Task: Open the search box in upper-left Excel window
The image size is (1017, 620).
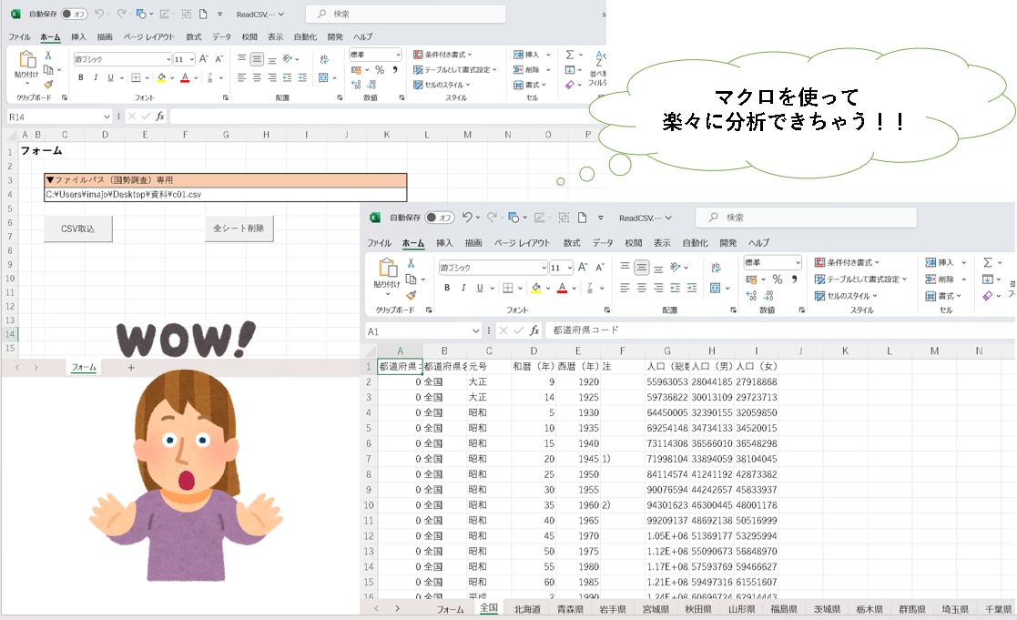Action: pyautogui.click(x=405, y=14)
